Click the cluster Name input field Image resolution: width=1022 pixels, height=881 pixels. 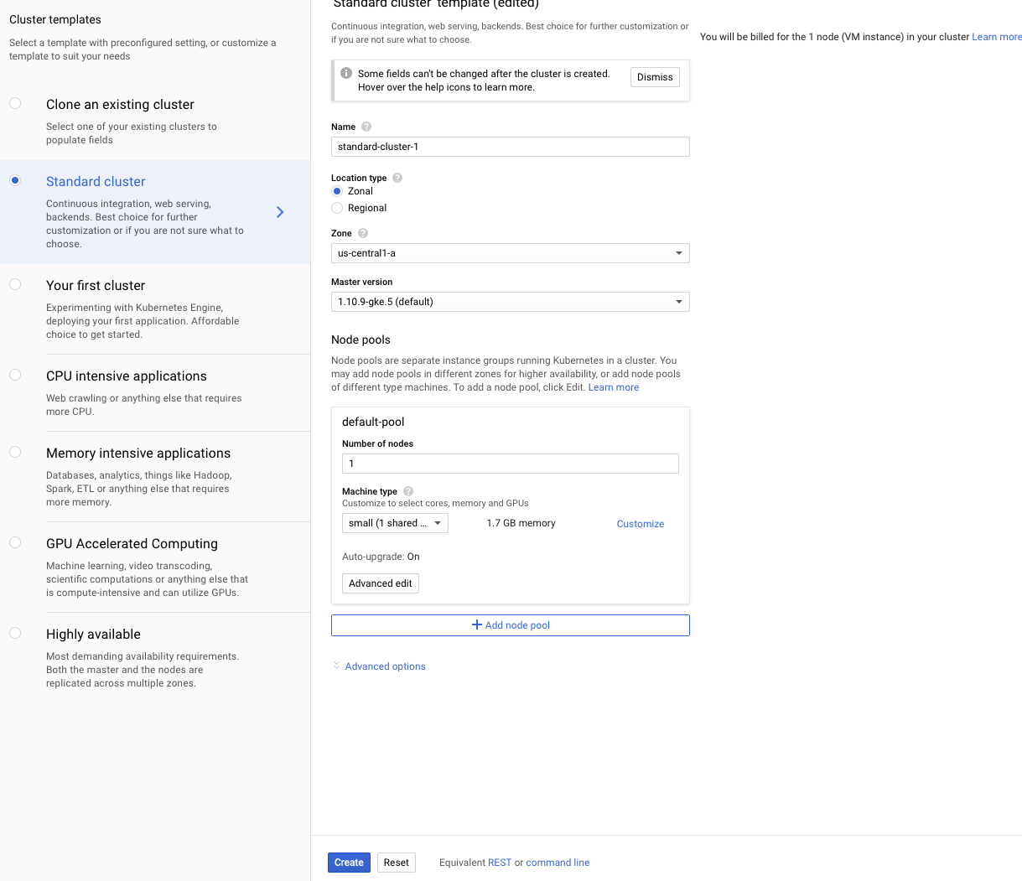[x=510, y=147]
